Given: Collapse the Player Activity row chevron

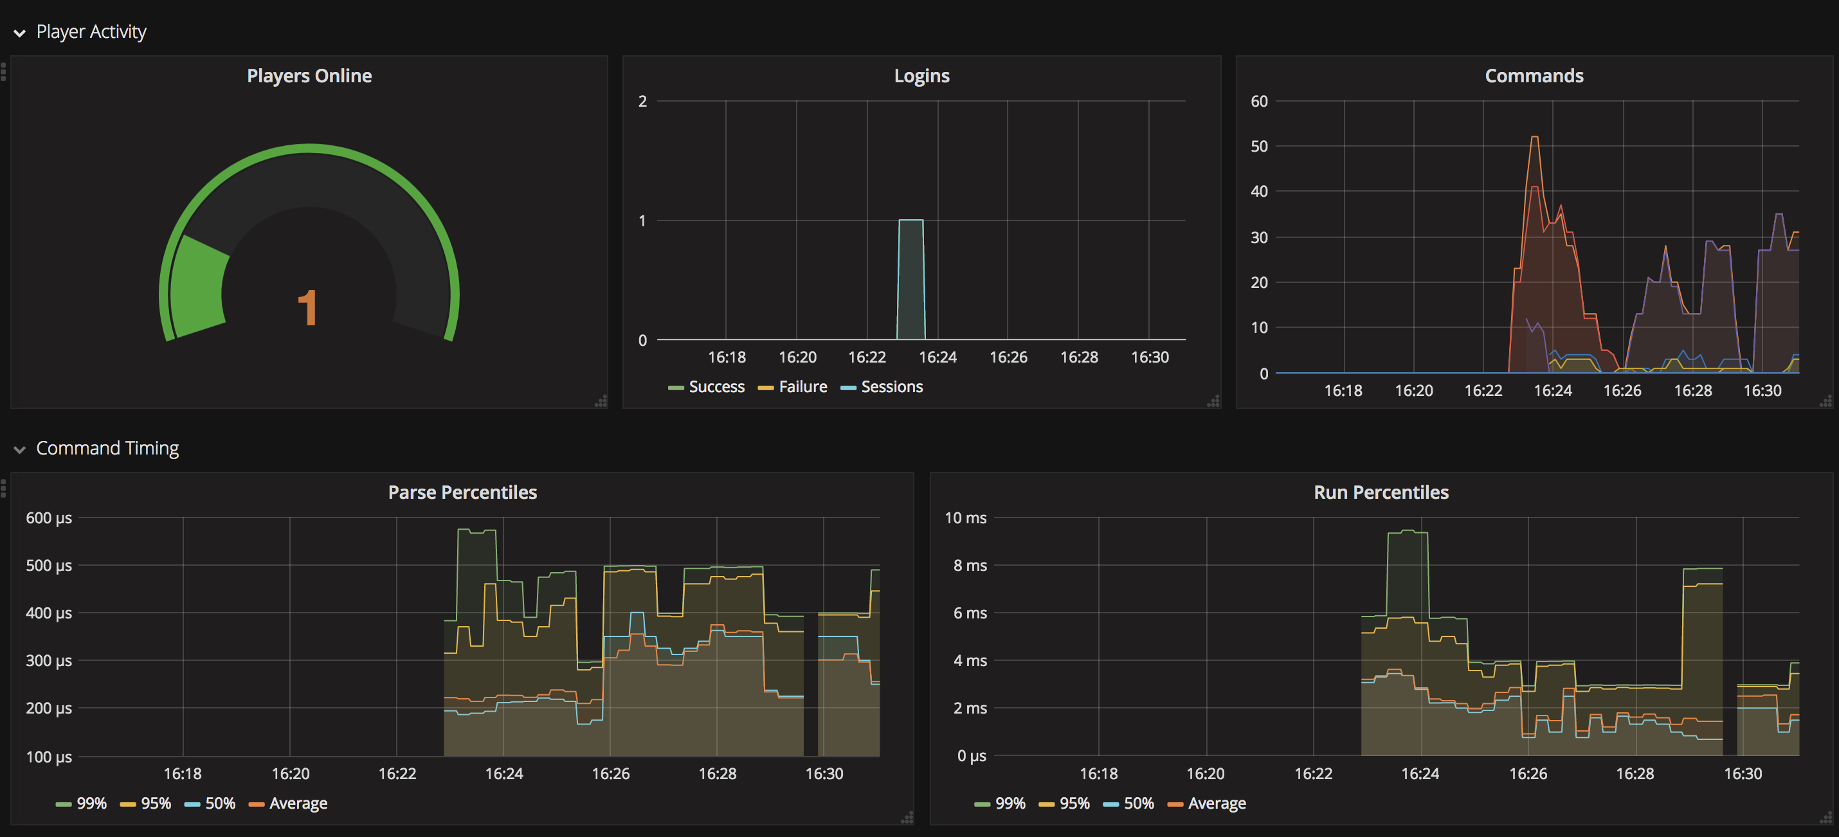Looking at the screenshot, I should (x=19, y=33).
